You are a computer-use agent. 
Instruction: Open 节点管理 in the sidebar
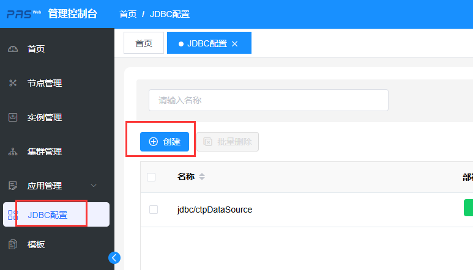pyautogui.click(x=45, y=83)
